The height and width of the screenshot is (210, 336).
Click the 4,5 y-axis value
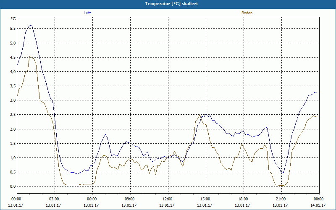click(x=13, y=57)
